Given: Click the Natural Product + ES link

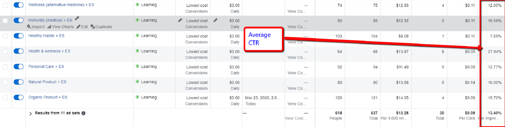Looking at the screenshot, I should [47, 82].
